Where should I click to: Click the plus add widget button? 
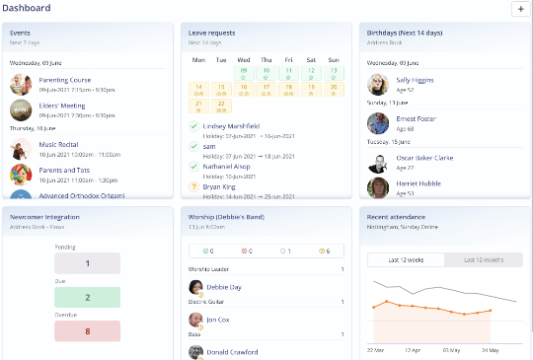point(520,9)
